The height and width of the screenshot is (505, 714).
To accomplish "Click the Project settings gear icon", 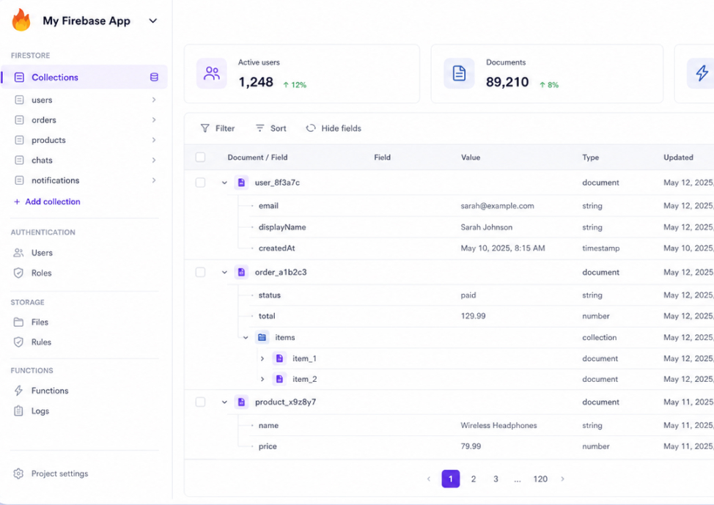I will [x=18, y=473].
